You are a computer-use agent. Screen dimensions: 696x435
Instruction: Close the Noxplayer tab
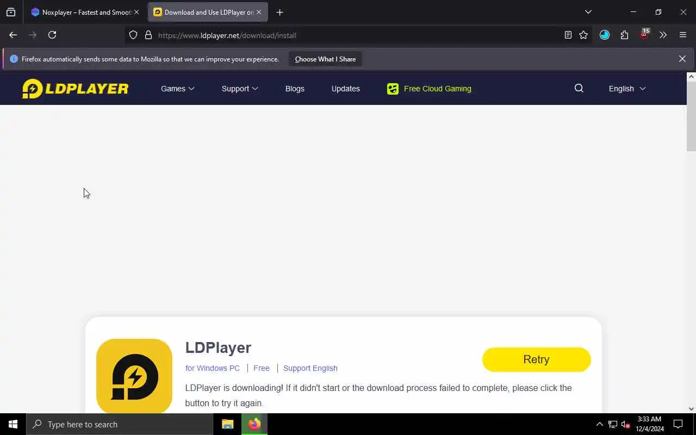click(136, 12)
